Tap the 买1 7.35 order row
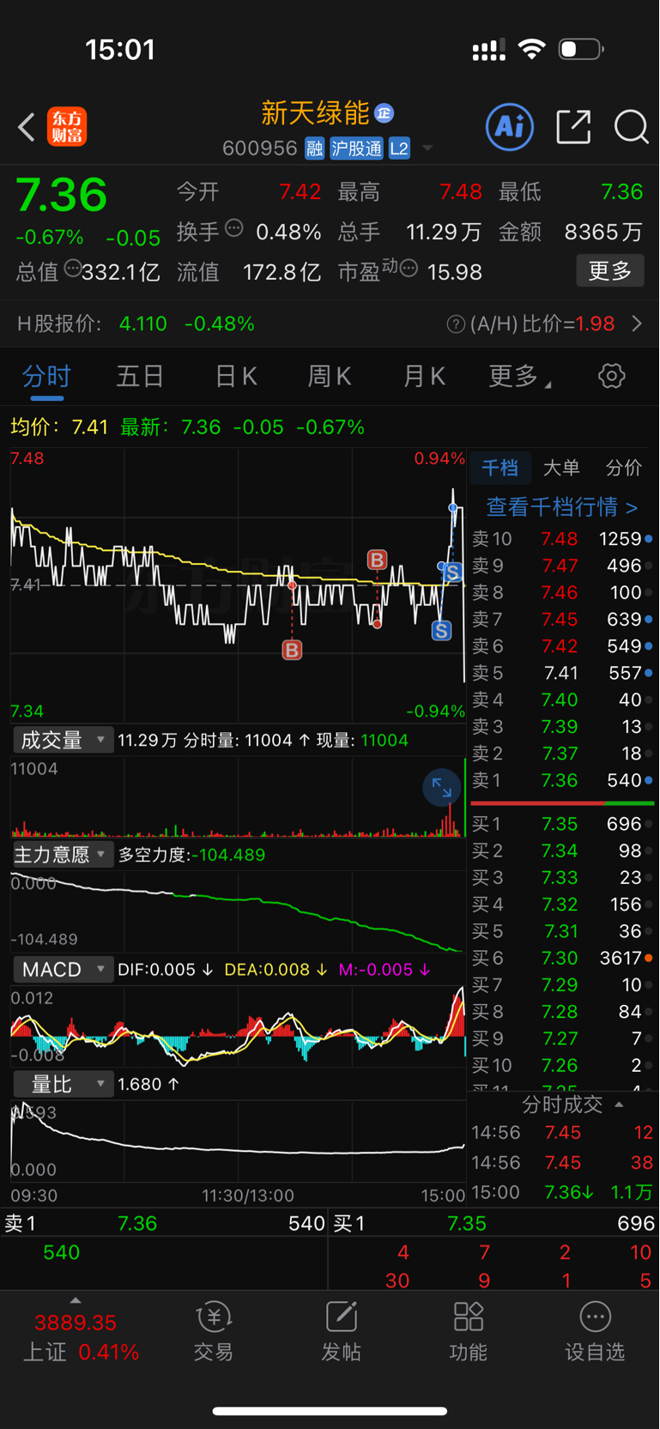The height and width of the screenshot is (1429, 660). [562, 824]
